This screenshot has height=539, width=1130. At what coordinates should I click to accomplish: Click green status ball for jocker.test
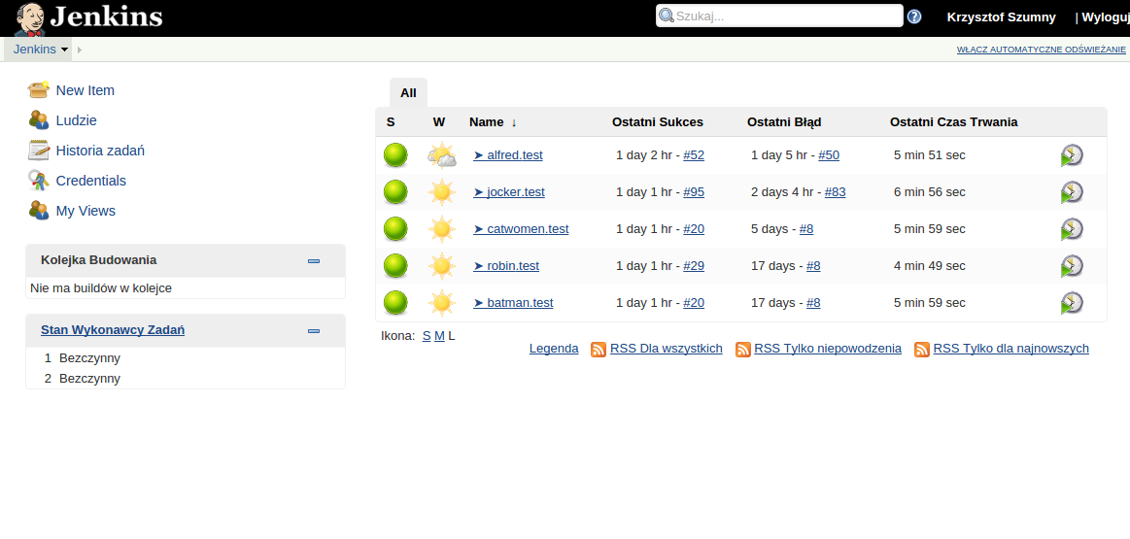click(395, 191)
